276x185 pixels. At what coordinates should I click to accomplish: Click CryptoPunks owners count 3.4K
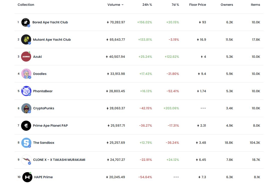pyautogui.click(x=230, y=108)
